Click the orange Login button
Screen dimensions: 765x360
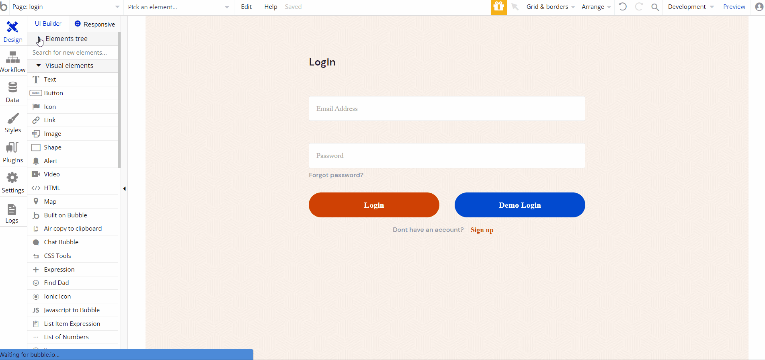[x=374, y=205]
